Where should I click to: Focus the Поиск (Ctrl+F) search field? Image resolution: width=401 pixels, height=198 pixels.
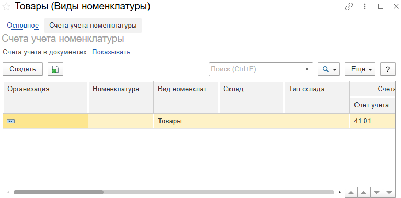(255, 69)
